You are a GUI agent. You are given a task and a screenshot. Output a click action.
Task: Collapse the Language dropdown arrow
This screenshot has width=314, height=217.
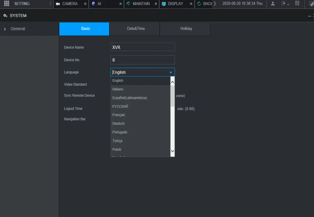pos(171,72)
